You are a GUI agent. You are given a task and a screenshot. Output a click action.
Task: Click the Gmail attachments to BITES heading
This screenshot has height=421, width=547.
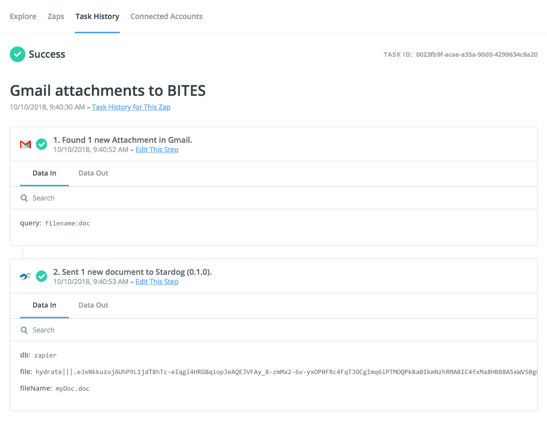coord(108,90)
